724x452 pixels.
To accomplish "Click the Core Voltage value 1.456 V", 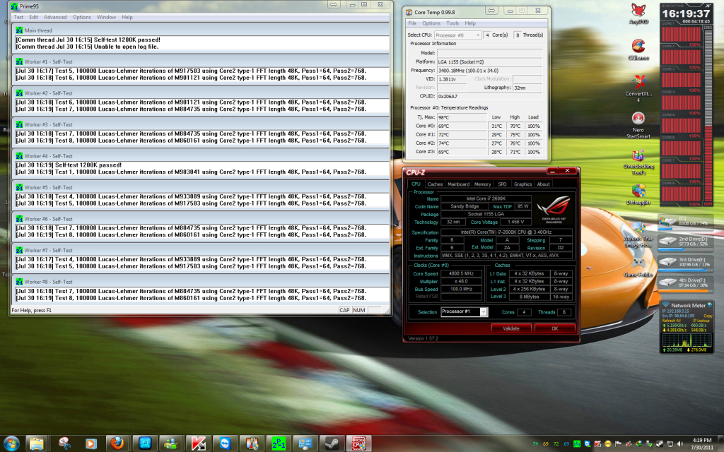I will click(x=515, y=222).
